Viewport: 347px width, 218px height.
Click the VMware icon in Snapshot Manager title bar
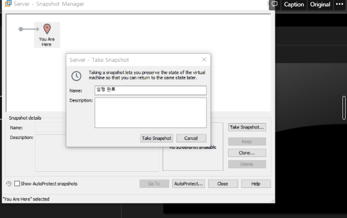point(8,3)
